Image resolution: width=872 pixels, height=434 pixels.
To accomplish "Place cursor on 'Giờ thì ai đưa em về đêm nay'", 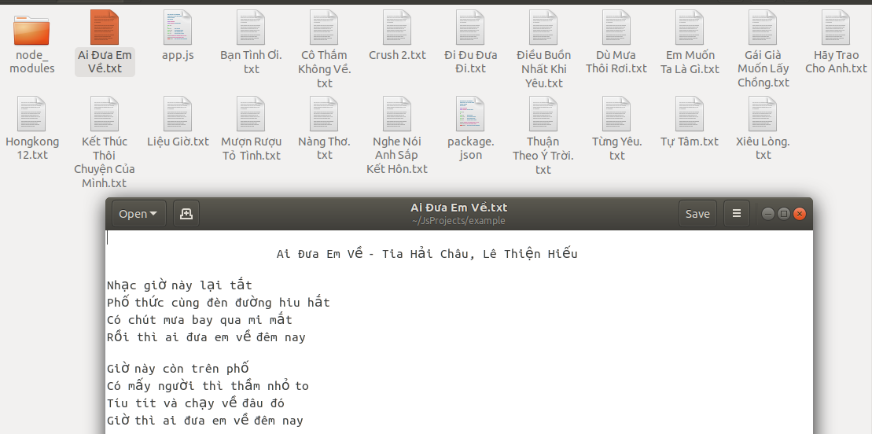I will 204,421.
